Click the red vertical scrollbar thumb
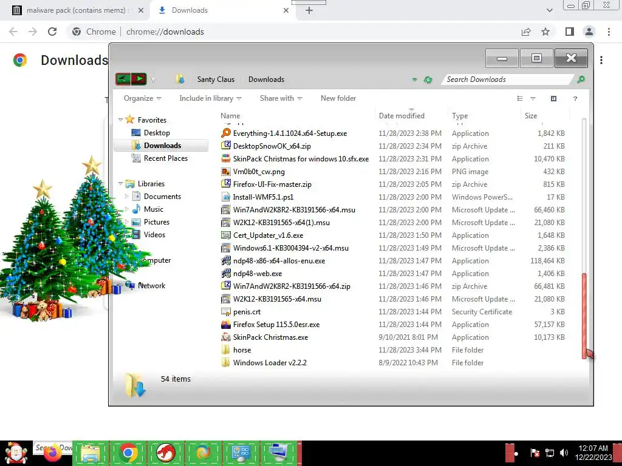 click(x=584, y=316)
